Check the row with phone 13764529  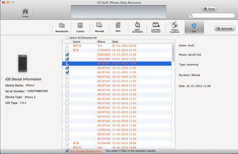(x=67, y=50)
